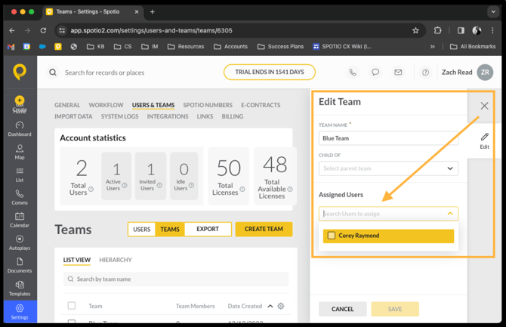
Task: Open Autoplays from the sidebar
Action: 20,242
